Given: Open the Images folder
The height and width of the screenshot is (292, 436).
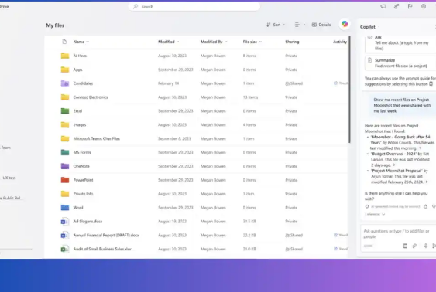Looking at the screenshot, I should [x=80, y=125].
